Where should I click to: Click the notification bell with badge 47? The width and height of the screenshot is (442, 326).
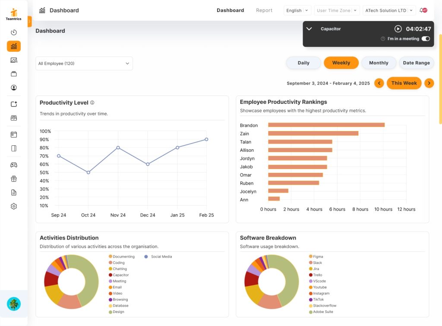[423, 10]
